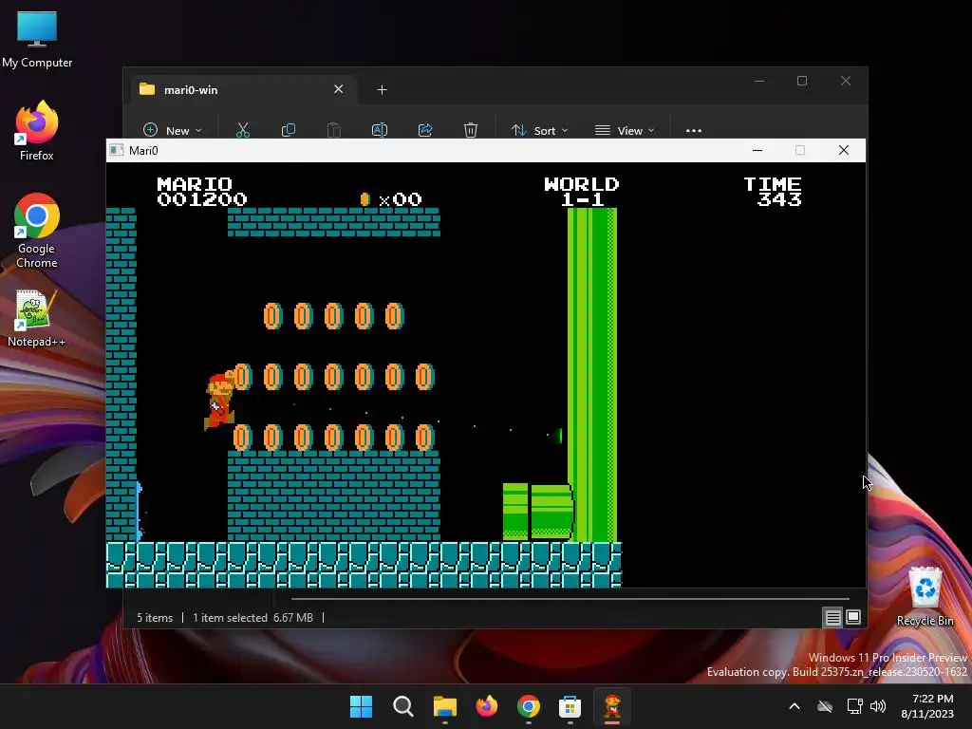This screenshot has height=729, width=972.
Task: Switch to details view in File Explorer status bar
Action: [x=832, y=617]
